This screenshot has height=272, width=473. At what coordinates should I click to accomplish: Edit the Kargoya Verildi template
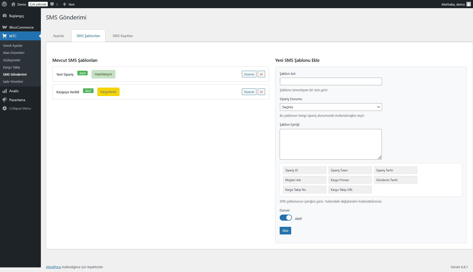coord(249,92)
